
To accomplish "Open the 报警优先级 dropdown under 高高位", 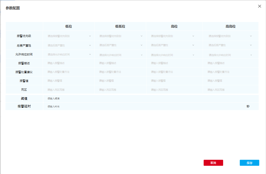I will pos(230,36).
